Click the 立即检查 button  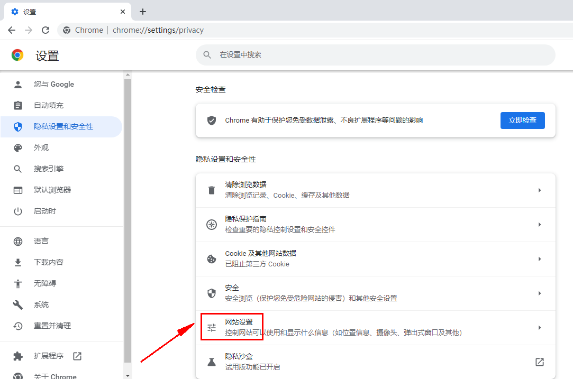pyautogui.click(x=522, y=121)
